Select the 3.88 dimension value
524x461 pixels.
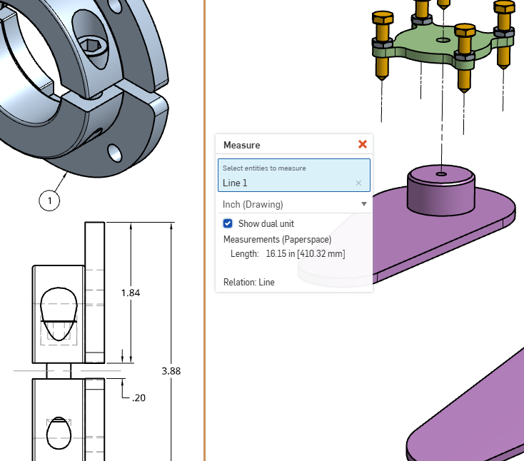coord(171,371)
